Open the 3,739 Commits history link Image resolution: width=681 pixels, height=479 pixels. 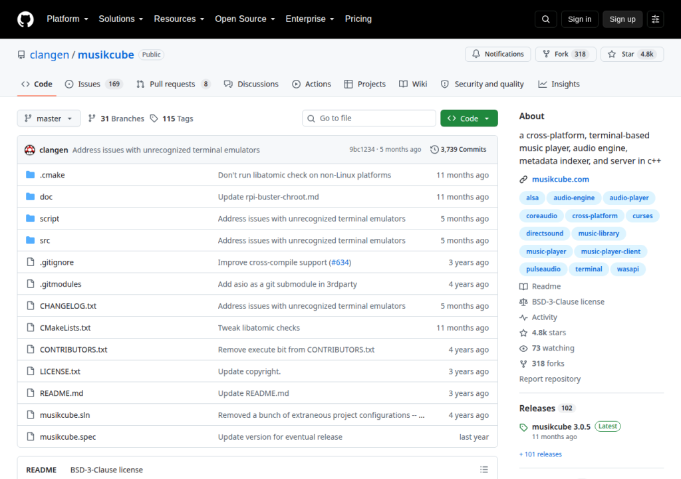coord(458,150)
